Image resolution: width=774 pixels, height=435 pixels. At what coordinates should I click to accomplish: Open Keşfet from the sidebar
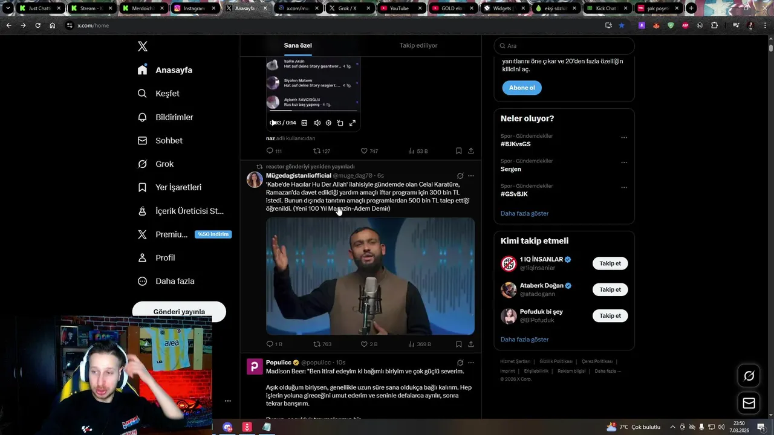tap(159, 94)
